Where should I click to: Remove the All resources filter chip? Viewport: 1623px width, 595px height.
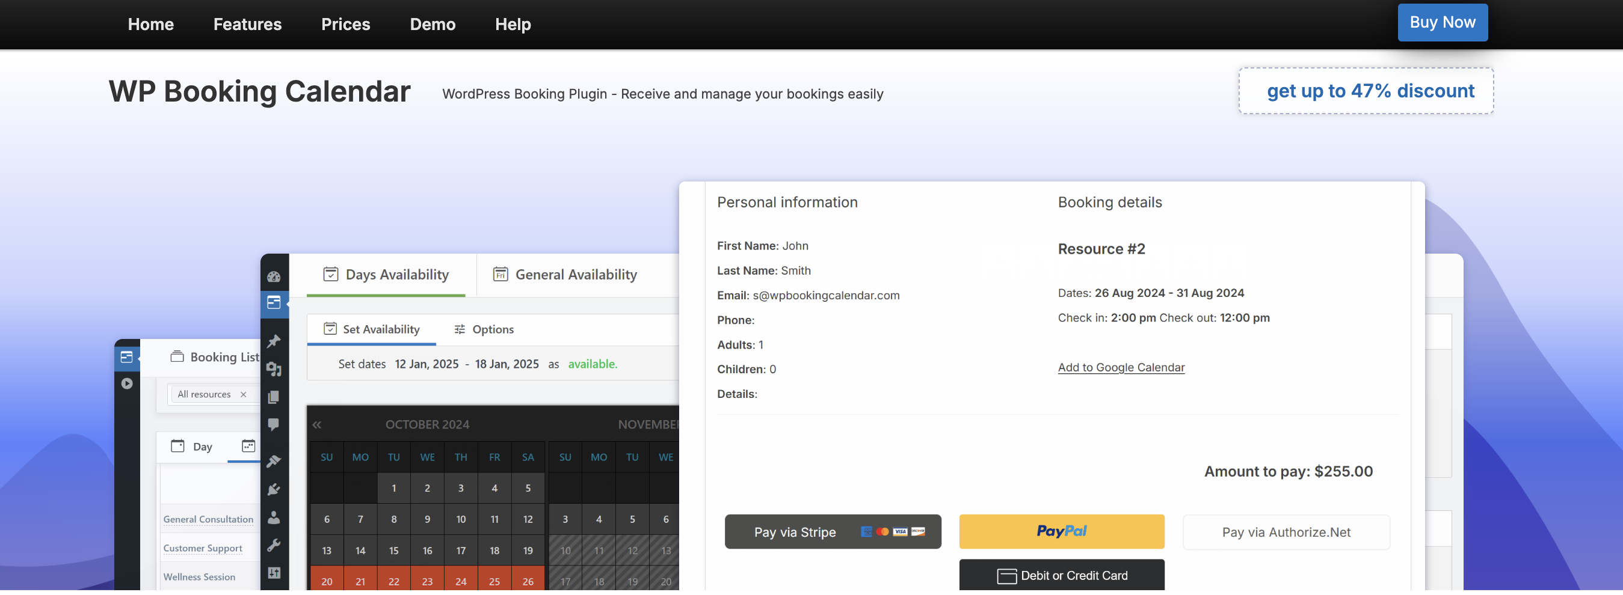click(244, 394)
